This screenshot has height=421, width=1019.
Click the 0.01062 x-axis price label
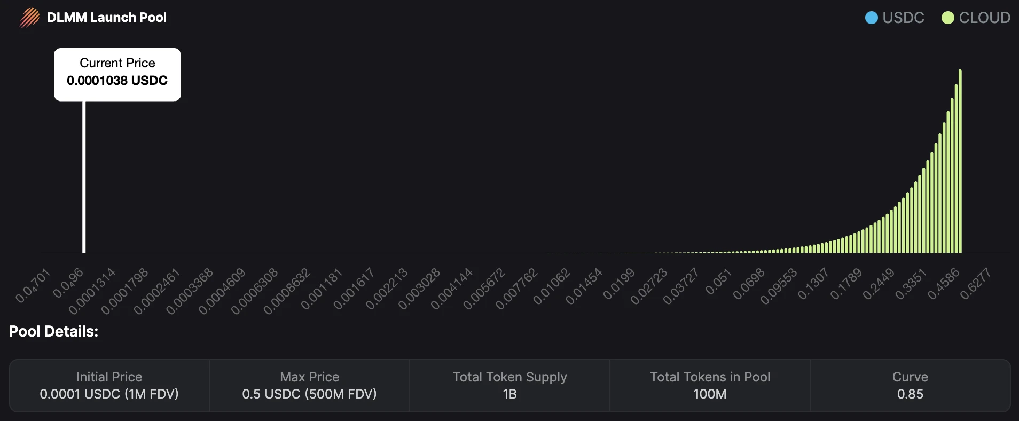552,287
